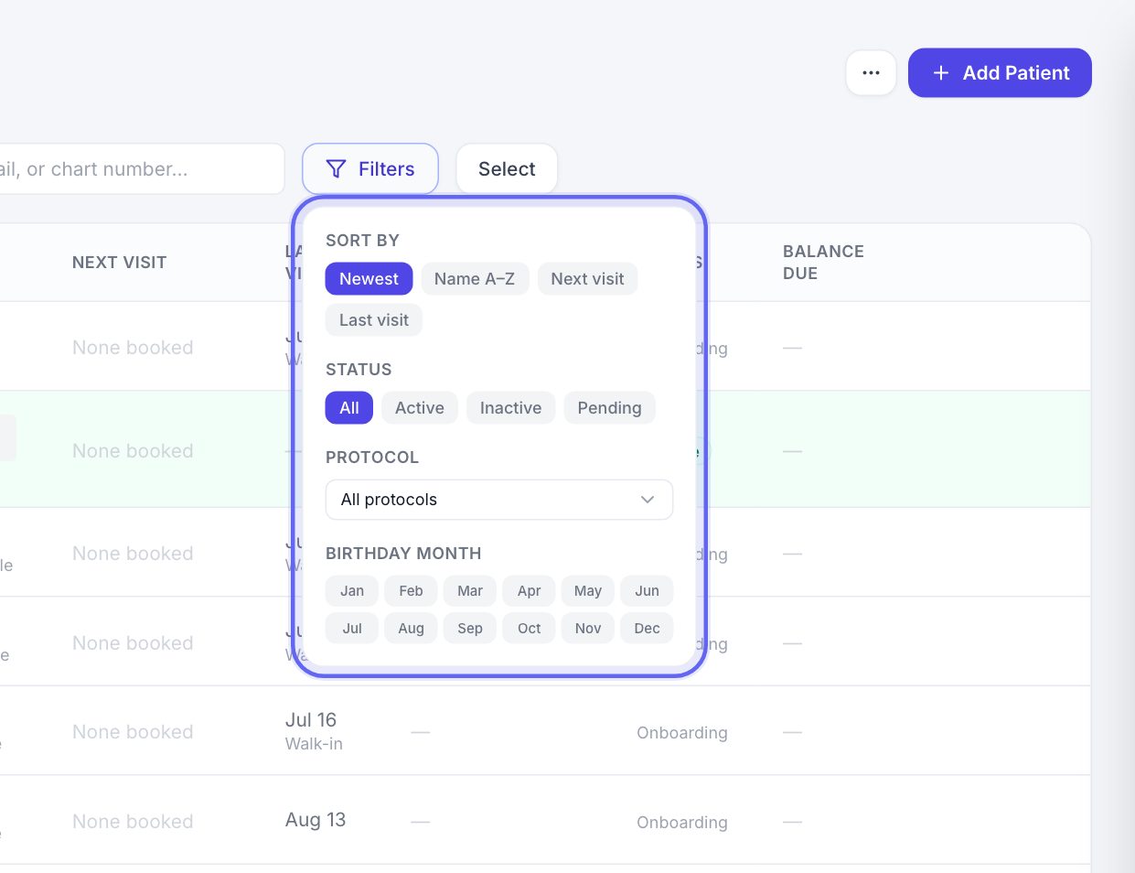Filter status to Inactive
This screenshot has height=873, width=1135.
tap(510, 408)
